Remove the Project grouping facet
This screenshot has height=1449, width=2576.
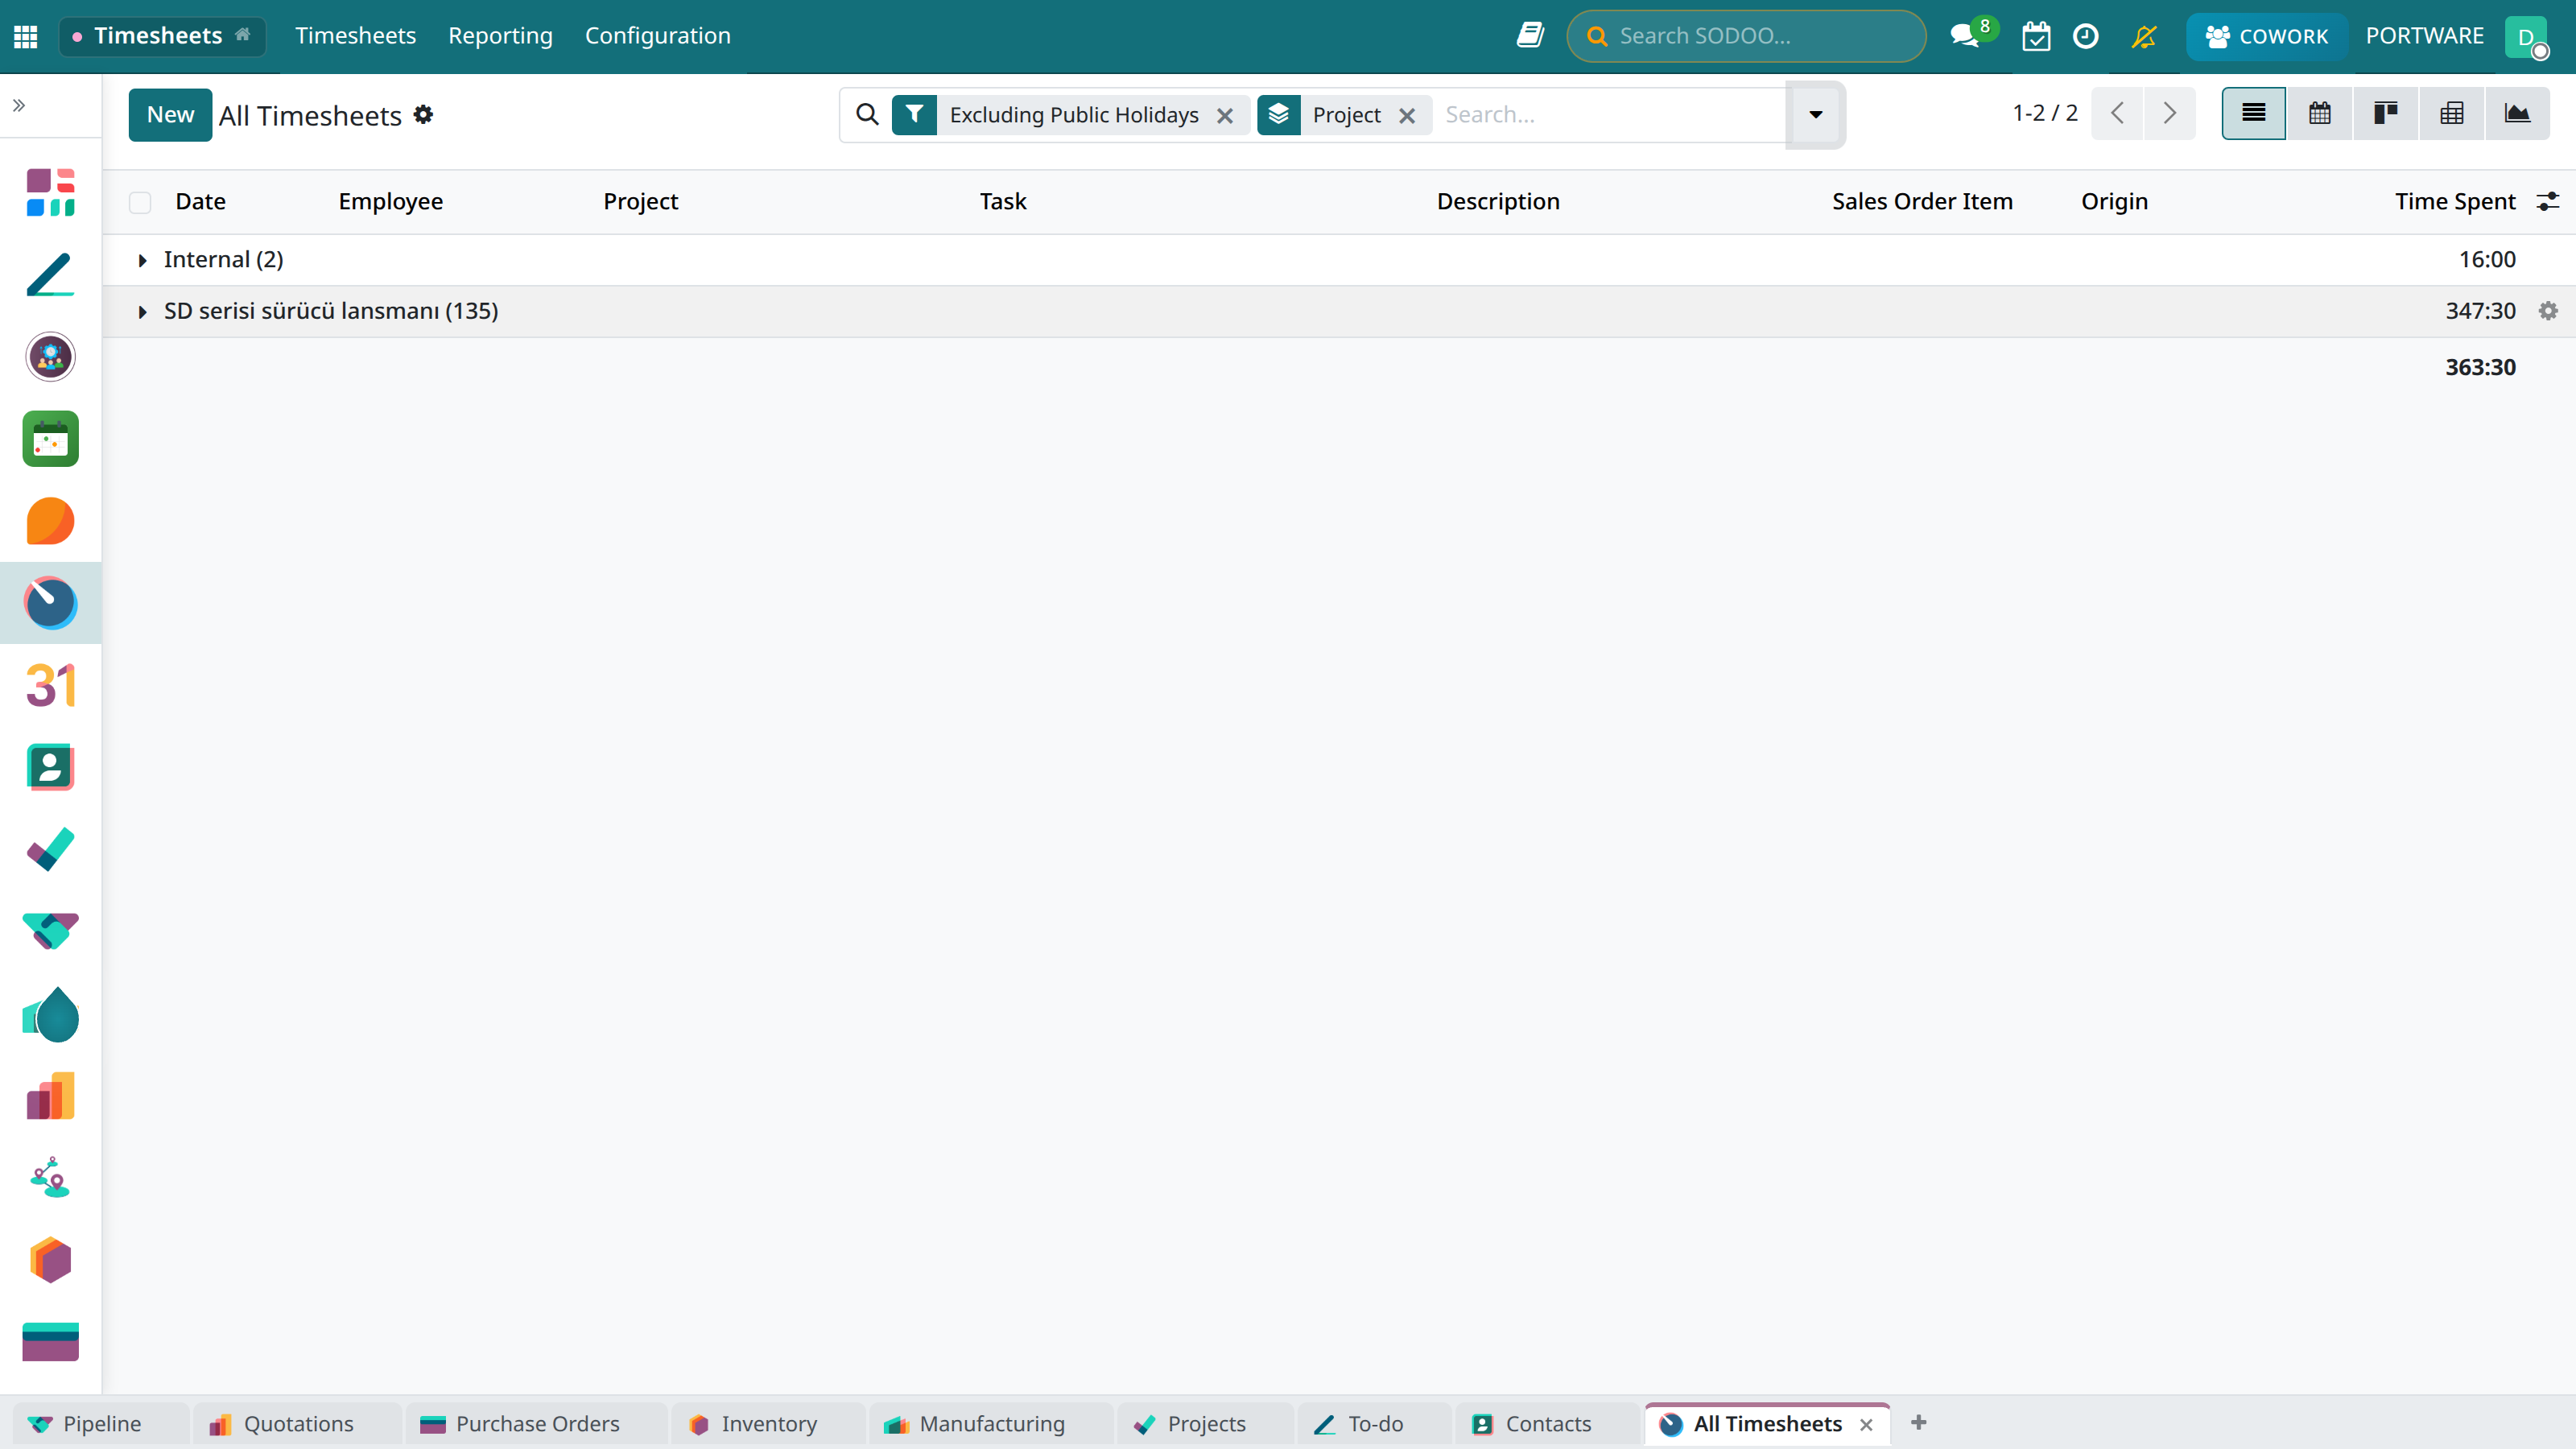pos(1407,116)
